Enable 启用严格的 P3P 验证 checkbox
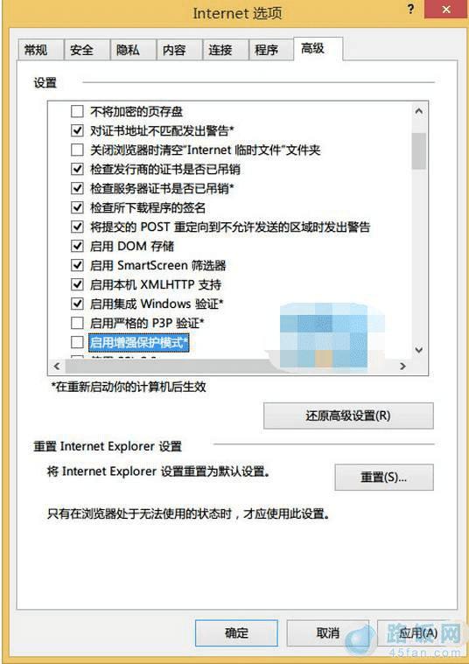The image size is (469, 664). [77, 323]
